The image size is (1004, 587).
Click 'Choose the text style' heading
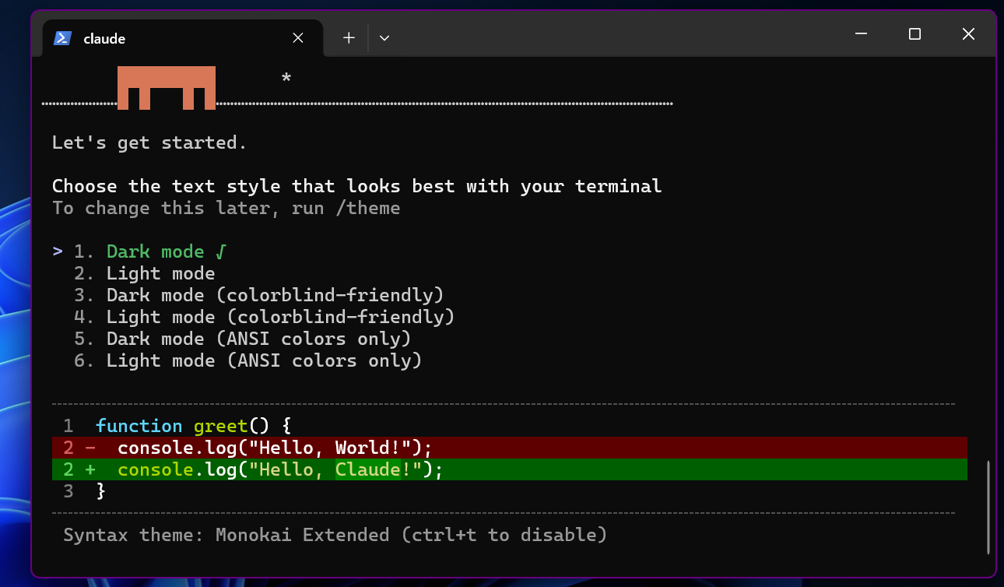(x=357, y=186)
